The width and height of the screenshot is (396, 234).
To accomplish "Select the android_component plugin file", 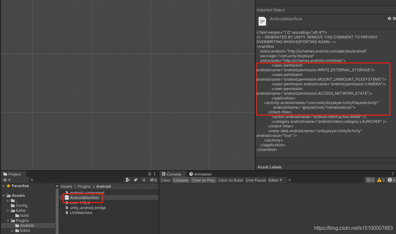I will pos(87,192).
